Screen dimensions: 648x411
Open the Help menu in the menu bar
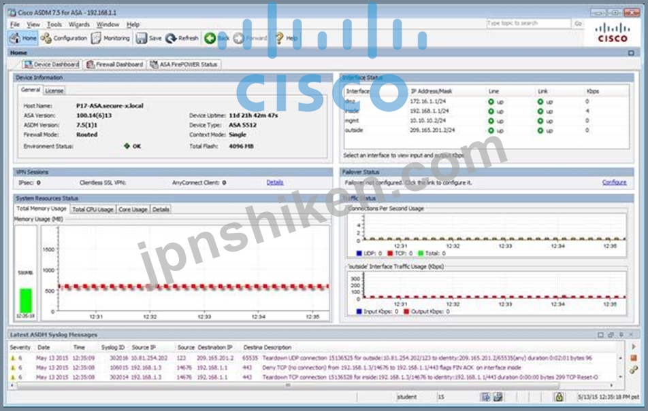[133, 24]
